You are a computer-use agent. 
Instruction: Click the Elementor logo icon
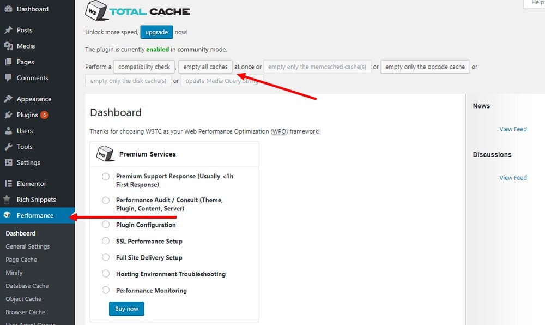[8, 184]
